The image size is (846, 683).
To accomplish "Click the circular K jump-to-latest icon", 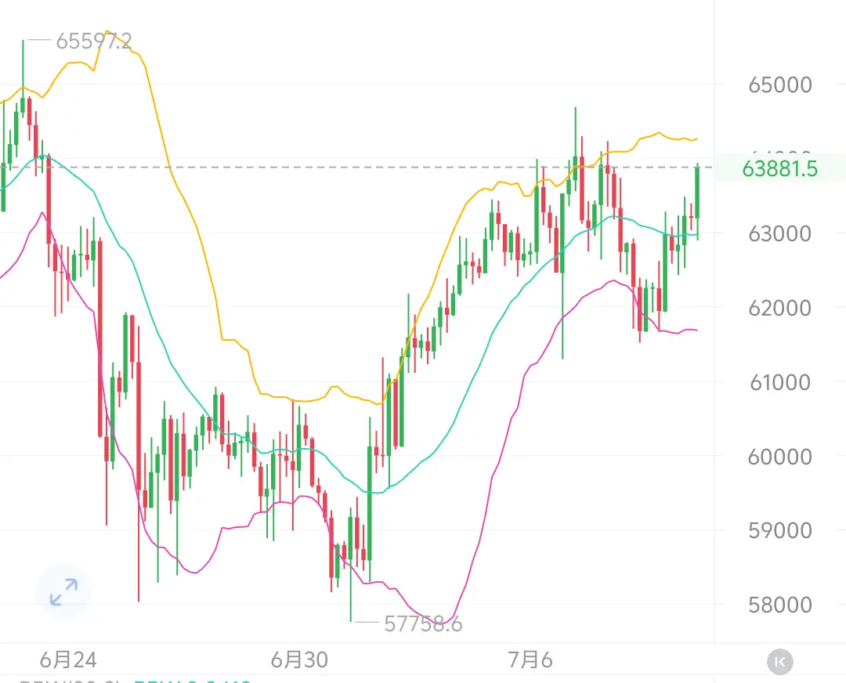I will tap(779, 661).
